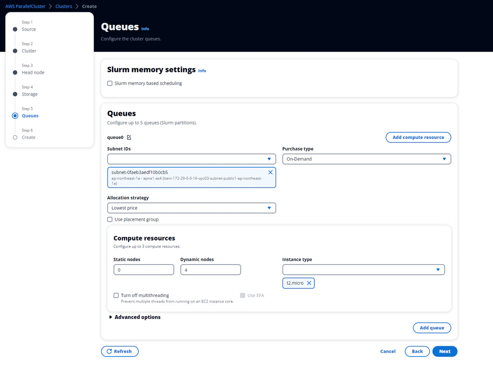Open the Subnet IDs dropdown
This screenshot has width=493, height=373.
pyautogui.click(x=192, y=159)
